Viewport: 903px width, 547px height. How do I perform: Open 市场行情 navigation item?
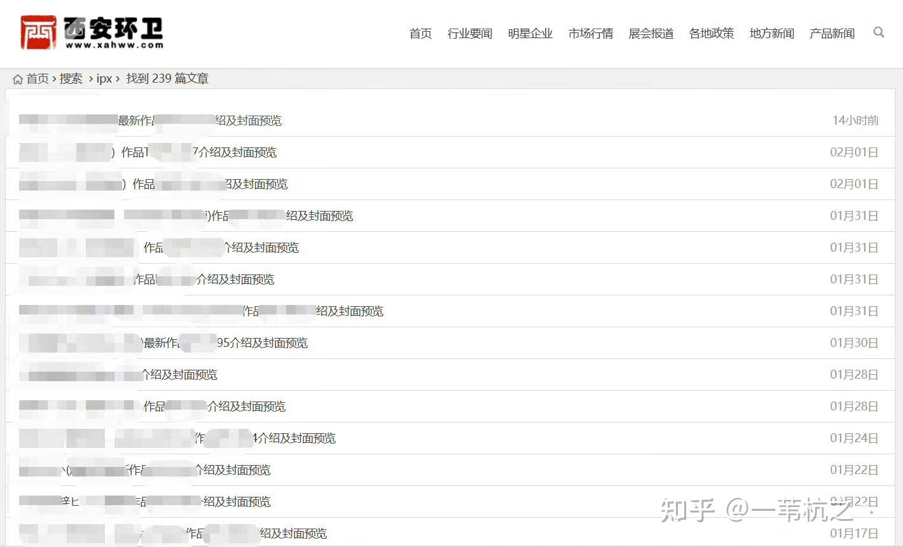click(x=591, y=33)
